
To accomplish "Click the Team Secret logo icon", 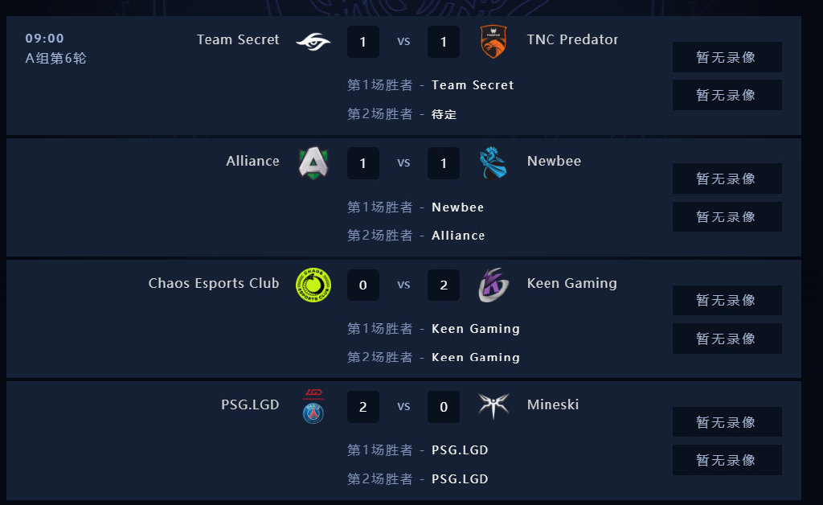I will pos(313,40).
